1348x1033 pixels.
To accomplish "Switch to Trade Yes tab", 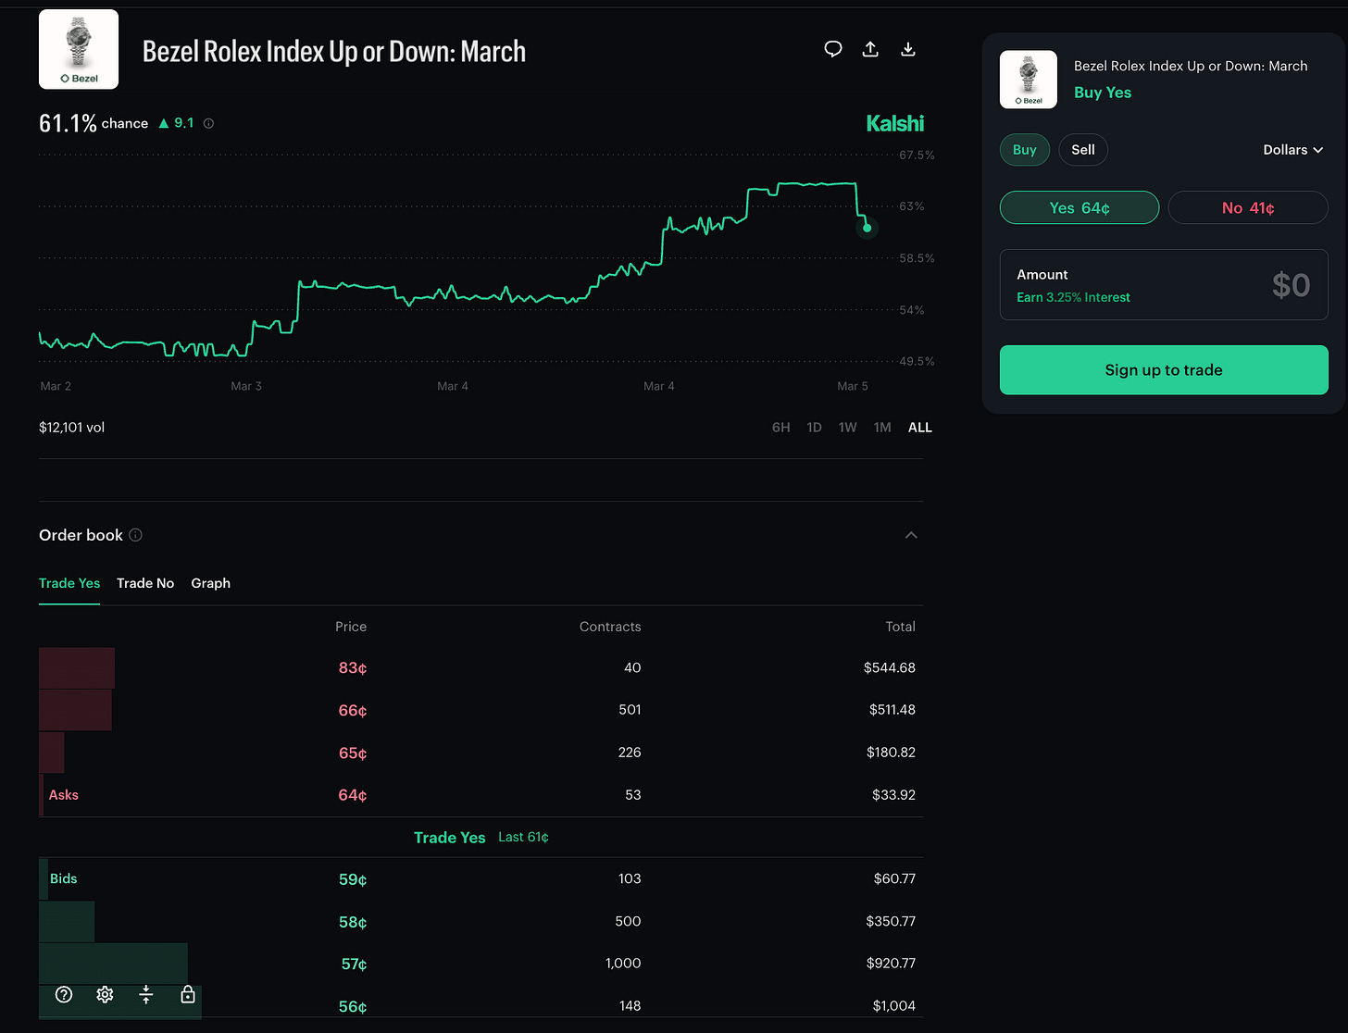I will (x=69, y=583).
